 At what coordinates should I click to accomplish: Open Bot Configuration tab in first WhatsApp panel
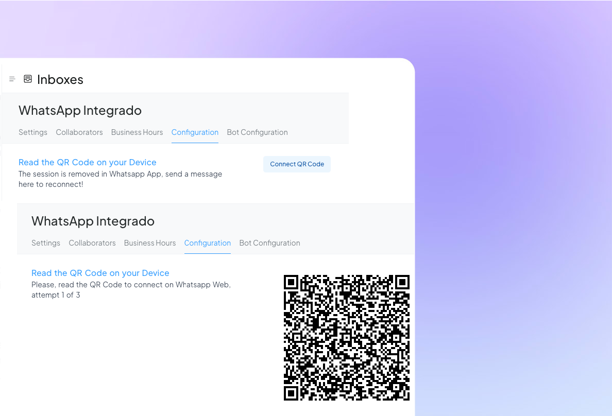point(257,132)
